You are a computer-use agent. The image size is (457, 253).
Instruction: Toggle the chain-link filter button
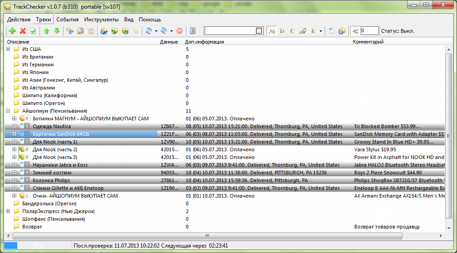pyautogui.click(x=303, y=31)
